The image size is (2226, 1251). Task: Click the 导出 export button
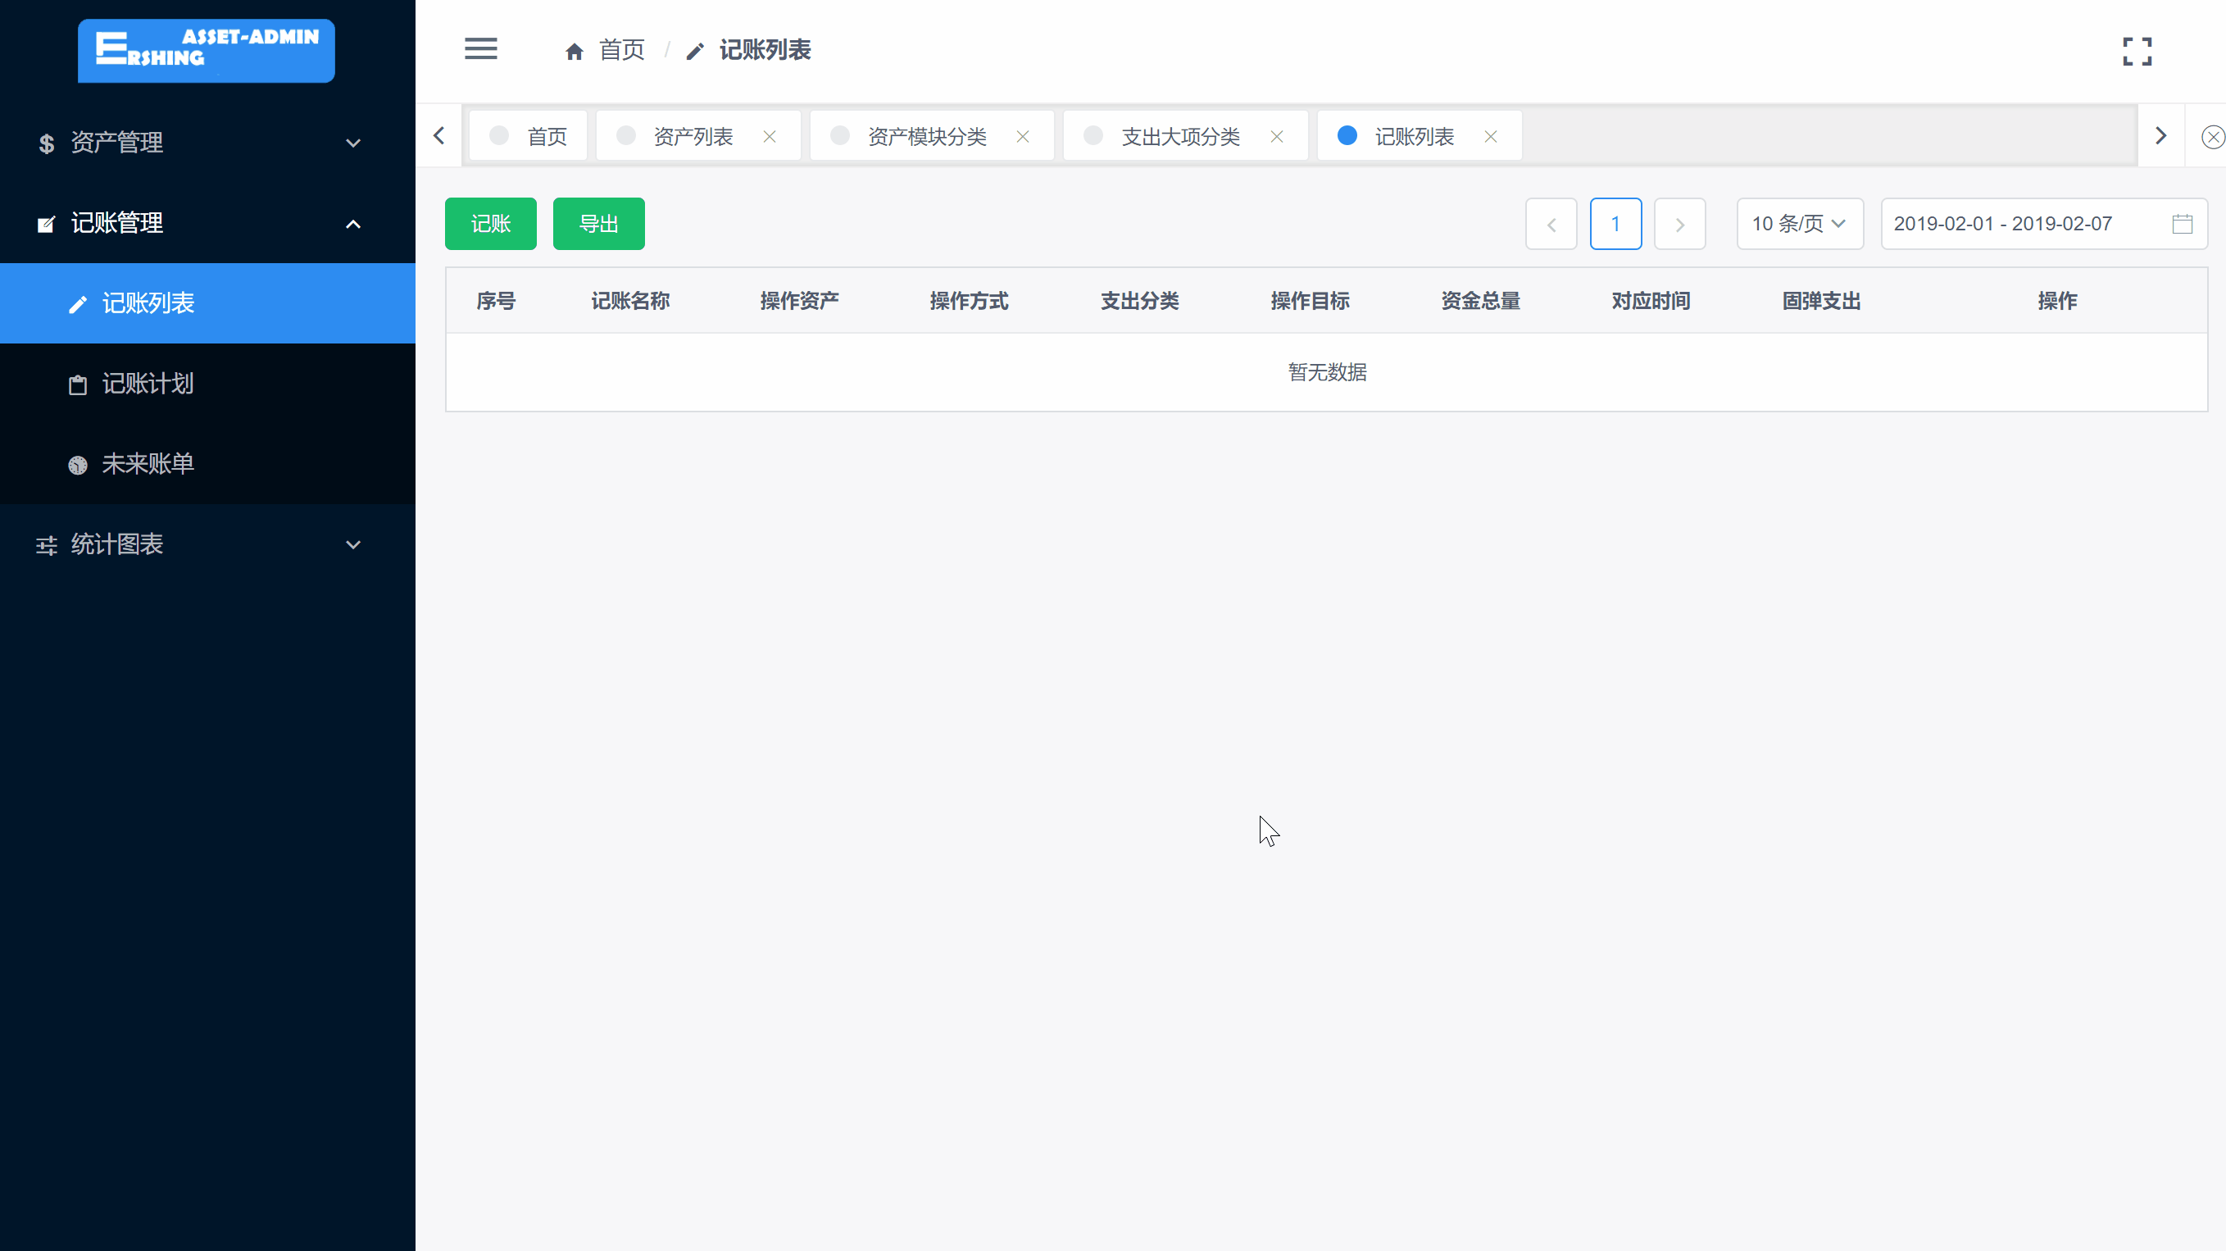[x=598, y=223]
